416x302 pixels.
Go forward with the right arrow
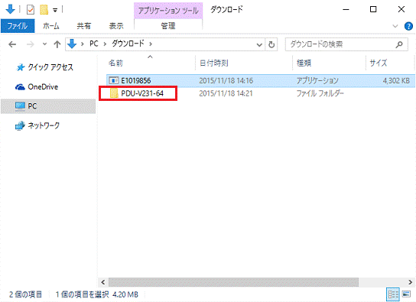click(x=31, y=44)
